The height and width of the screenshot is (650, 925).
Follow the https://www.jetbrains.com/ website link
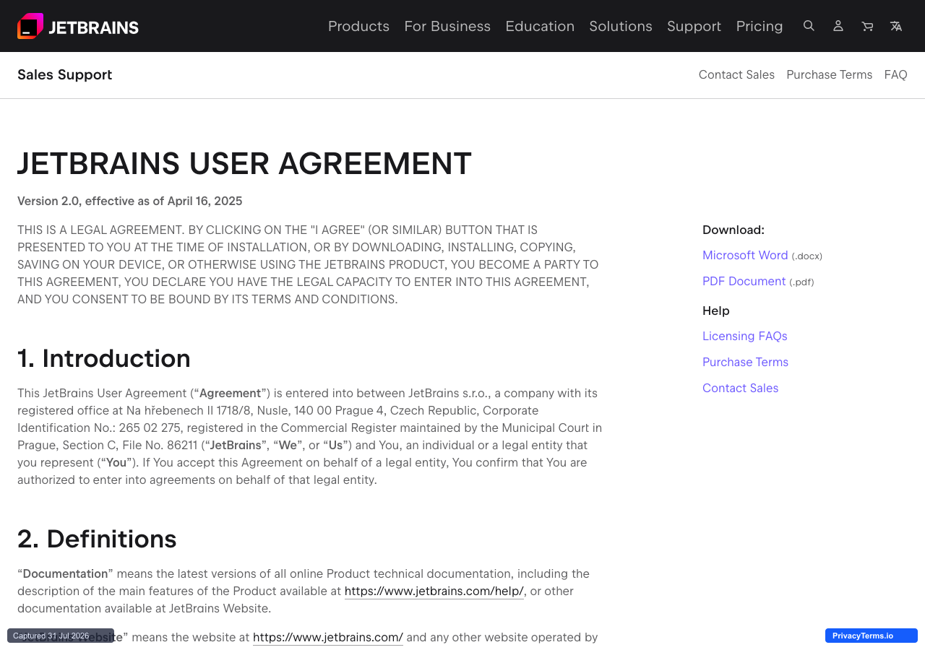(328, 637)
